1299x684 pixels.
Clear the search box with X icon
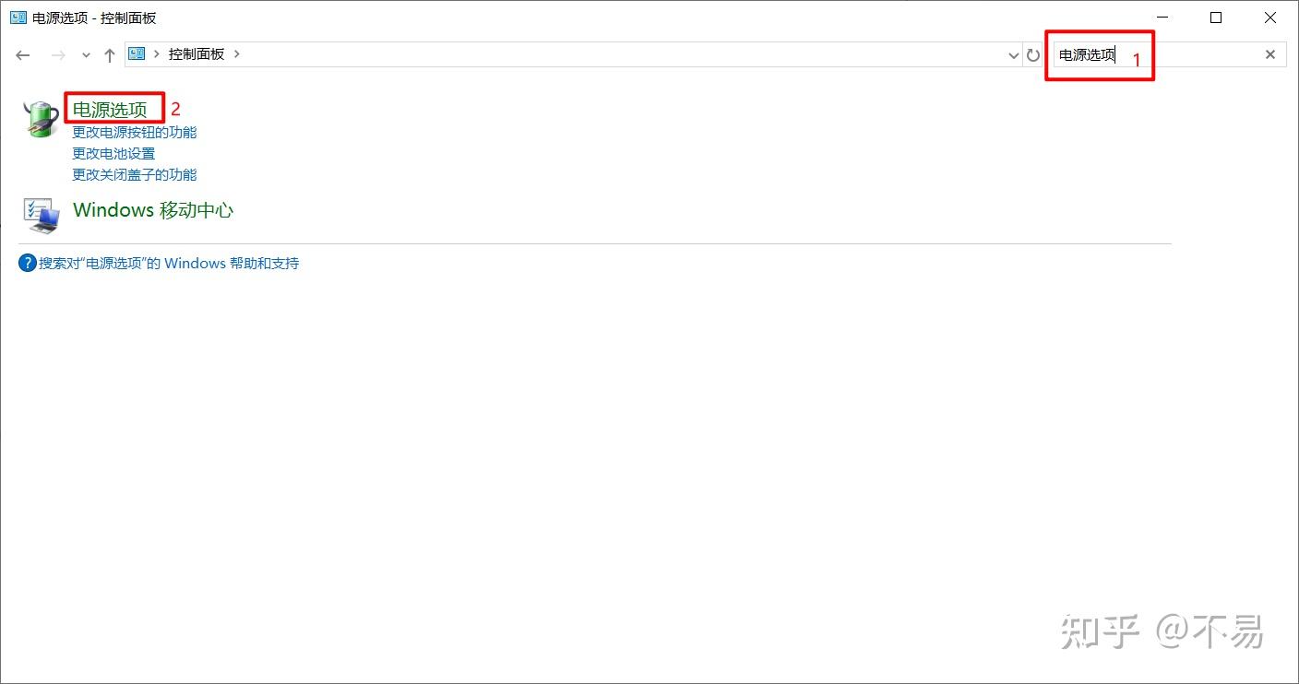[x=1269, y=54]
